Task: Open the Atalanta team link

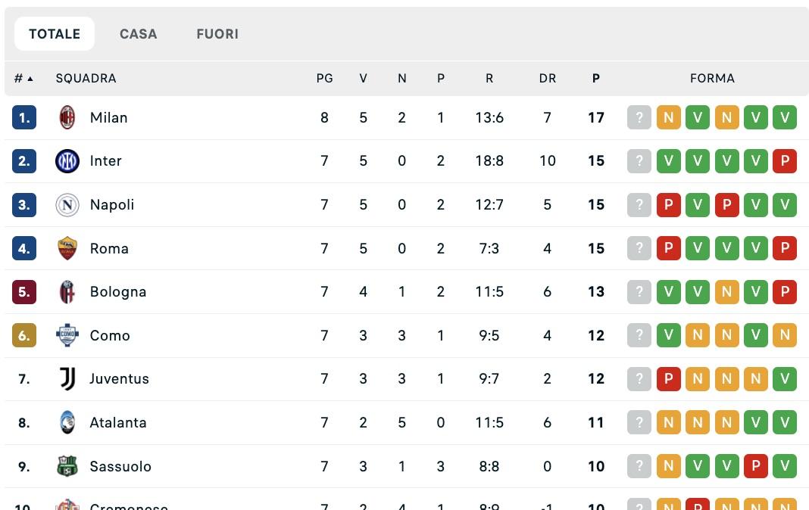Action: (x=117, y=422)
